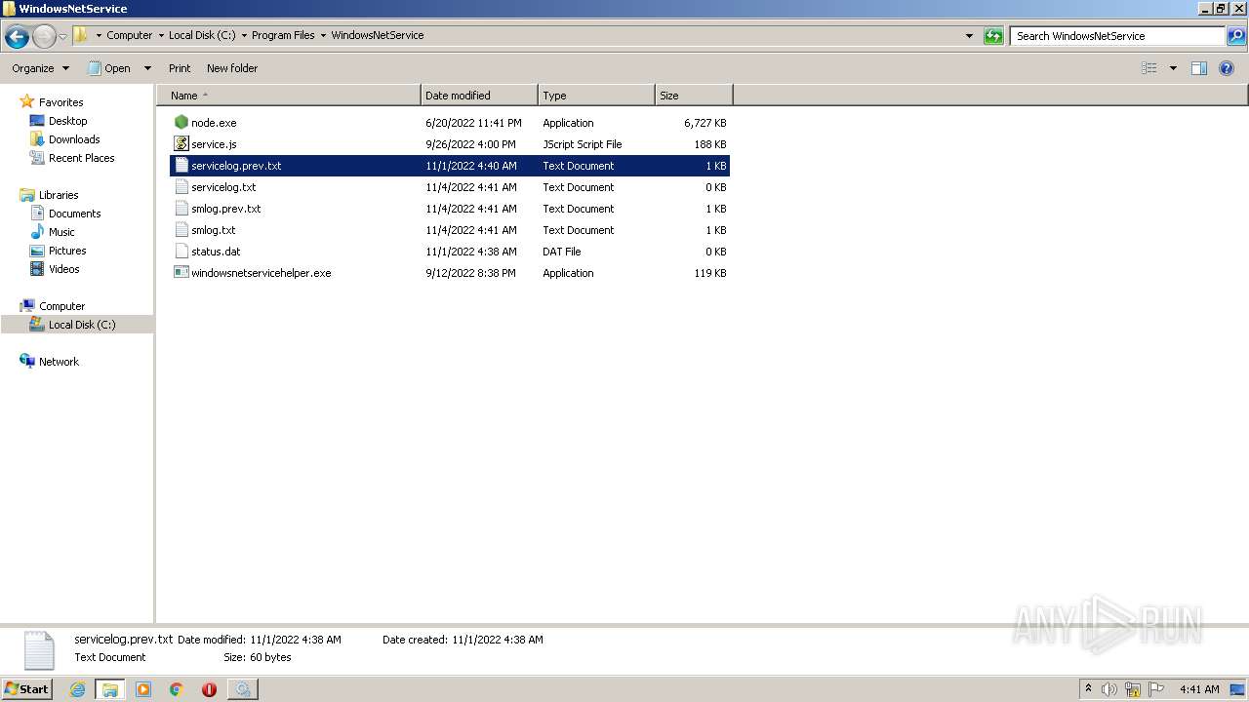Viewport: 1249px width, 702px height.
Task: Click the Back navigation arrow
Action: click(x=17, y=37)
